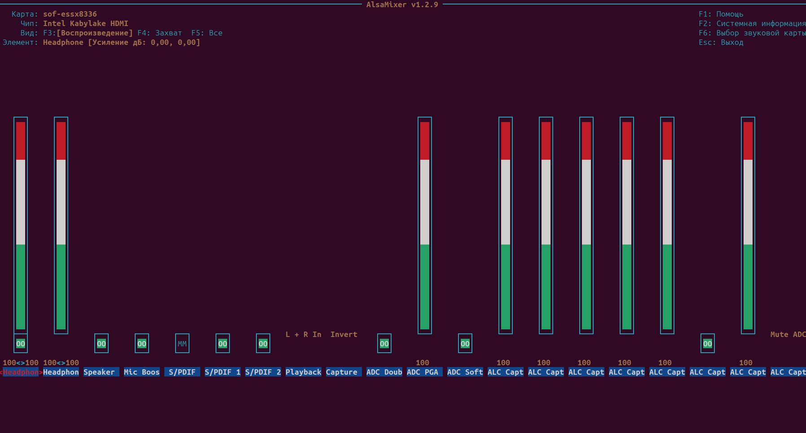Switch to F4 Захват view
The width and height of the screenshot is (806, 433).
click(160, 33)
